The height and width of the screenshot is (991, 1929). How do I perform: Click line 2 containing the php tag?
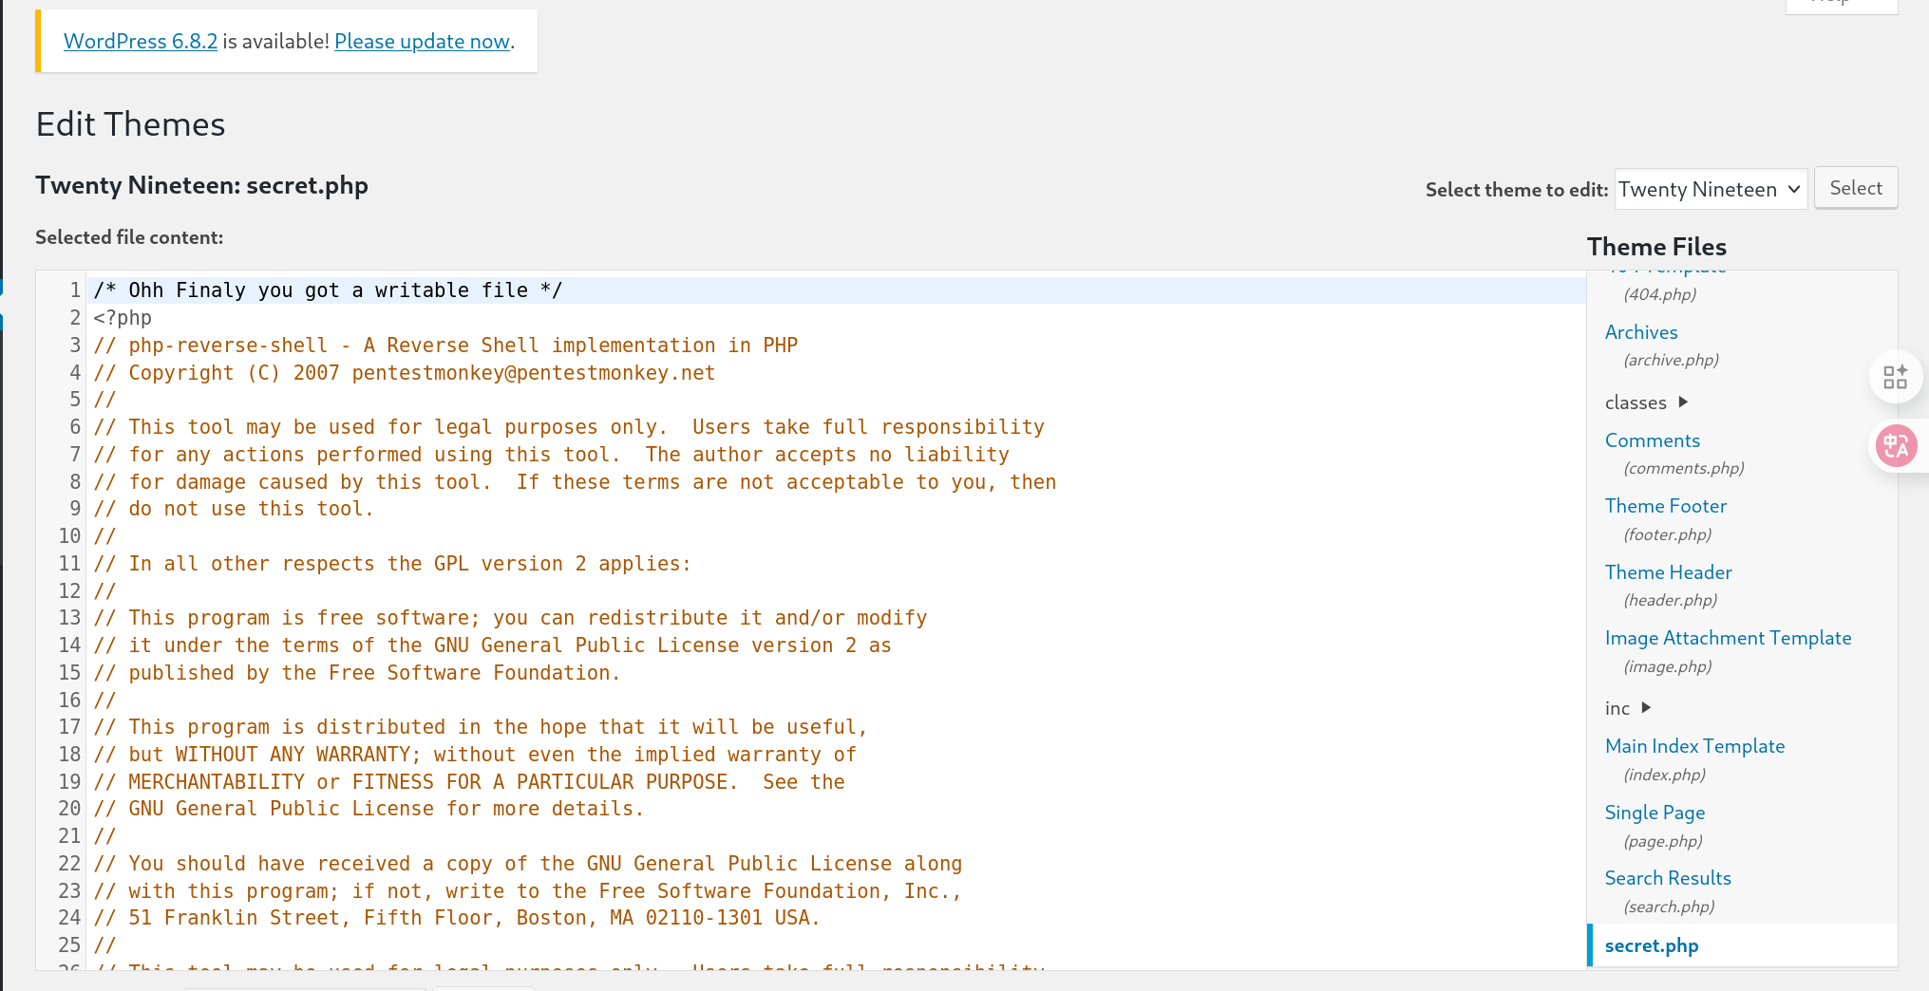[x=123, y=318]
